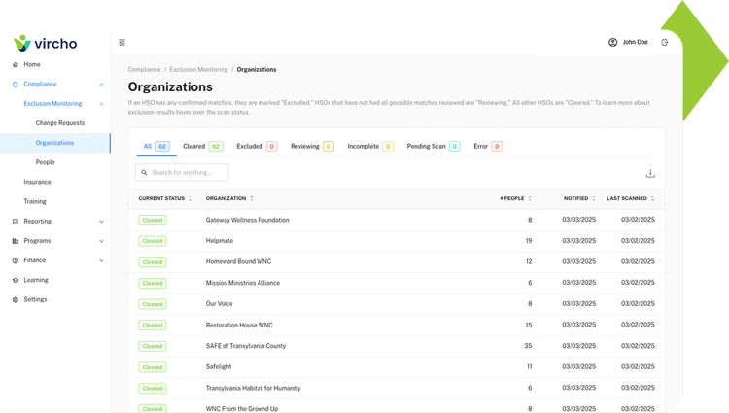Click Safelight organization name

point(219,367)
